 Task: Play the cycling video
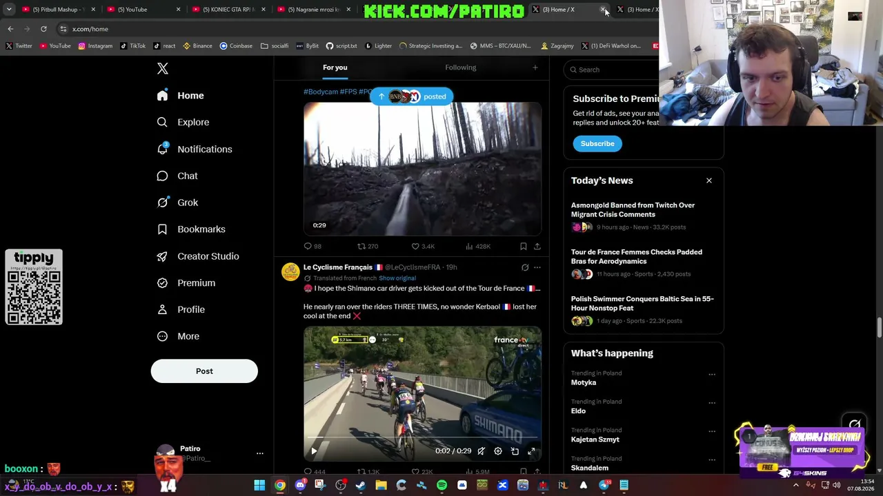314,451
